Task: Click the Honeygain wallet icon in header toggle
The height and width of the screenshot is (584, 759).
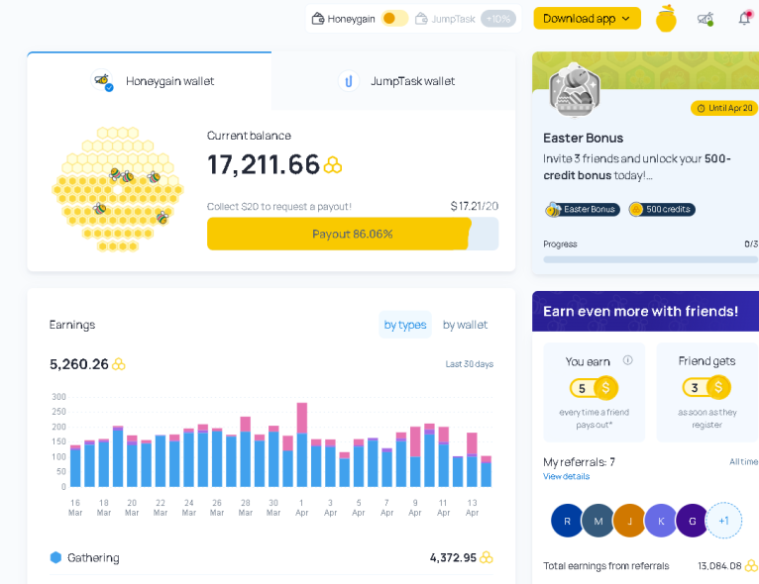Action: tap(317, 19)
